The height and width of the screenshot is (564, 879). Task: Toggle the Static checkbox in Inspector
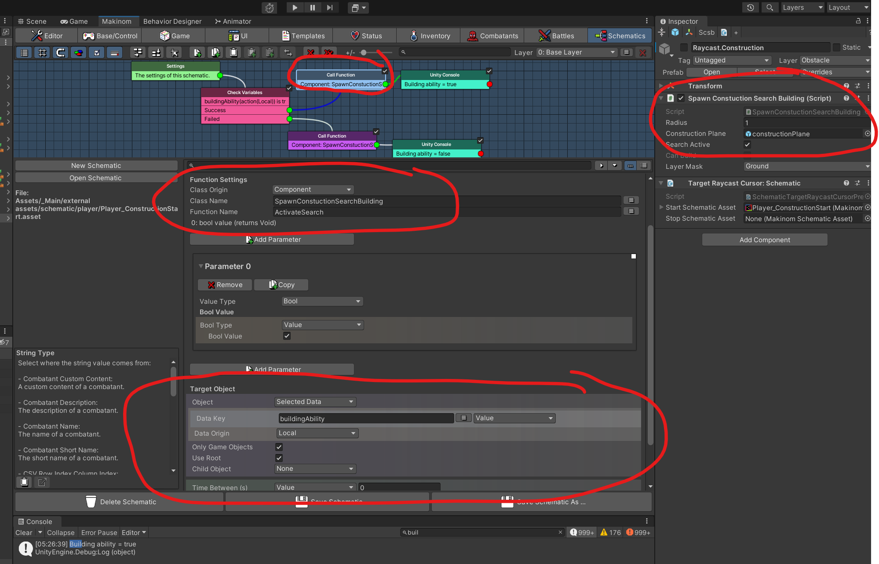[836, 47]
